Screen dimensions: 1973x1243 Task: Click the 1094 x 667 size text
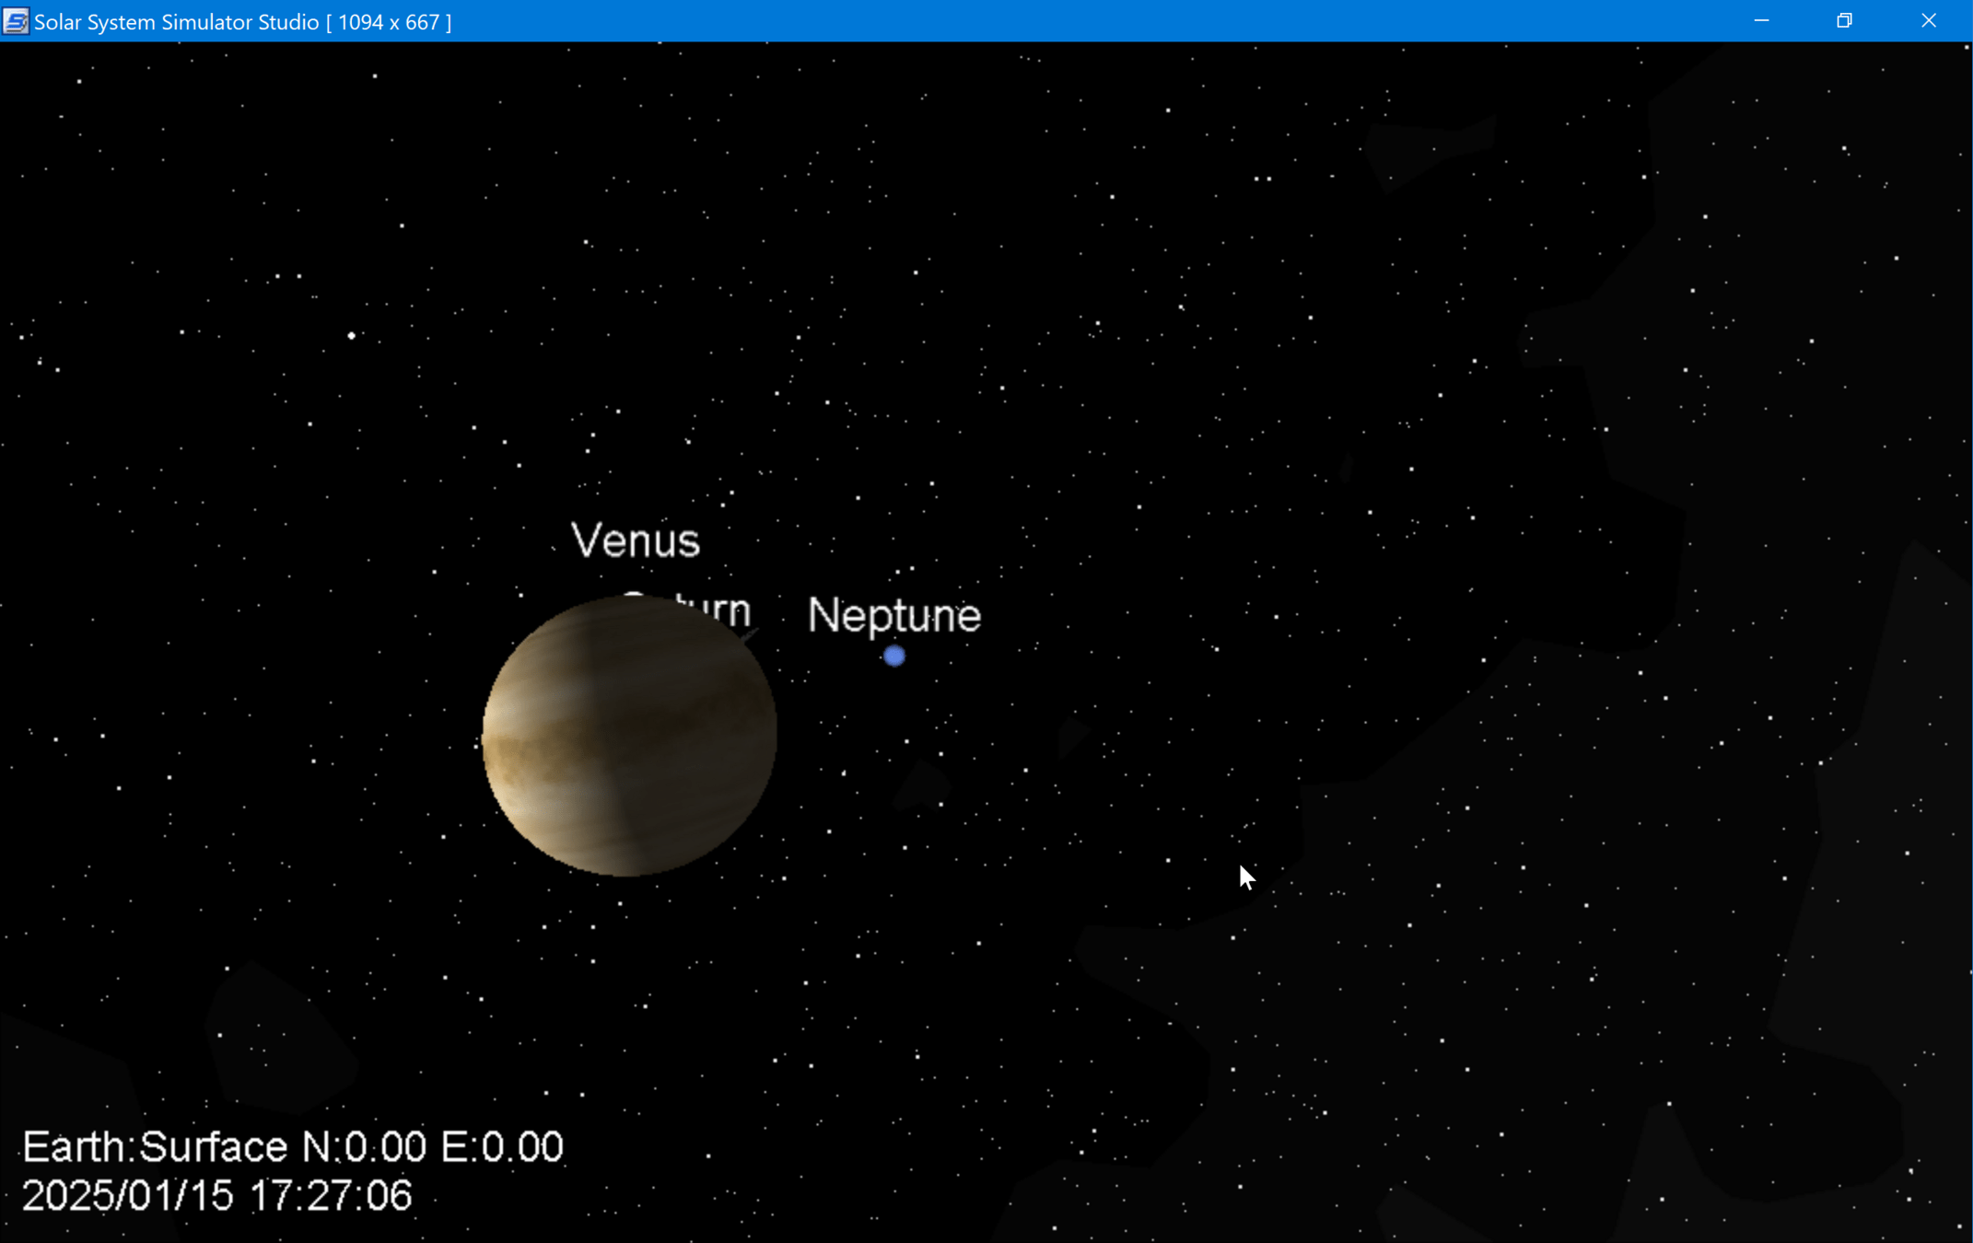click(x=389, y=22)
